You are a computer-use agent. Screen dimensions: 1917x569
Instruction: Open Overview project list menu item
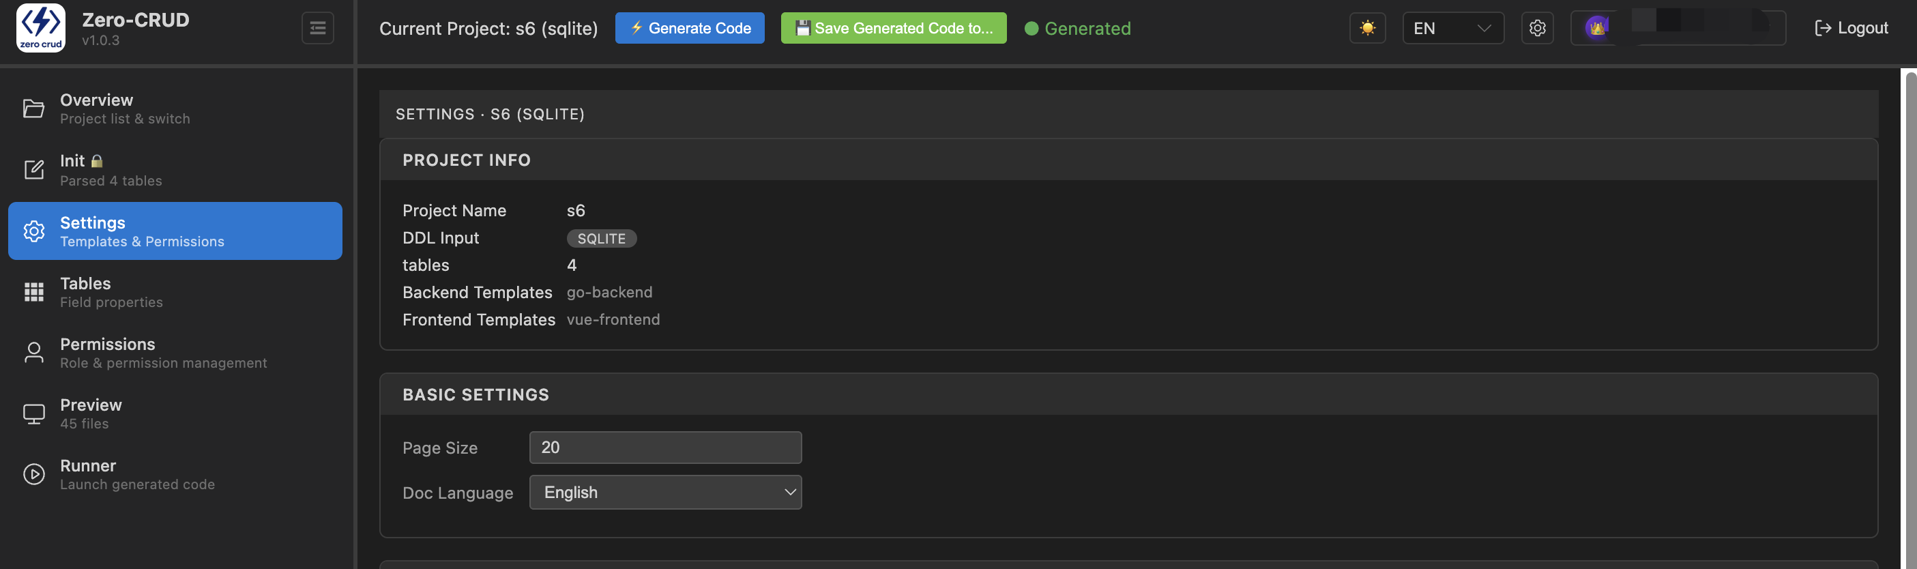pos(175,108)
